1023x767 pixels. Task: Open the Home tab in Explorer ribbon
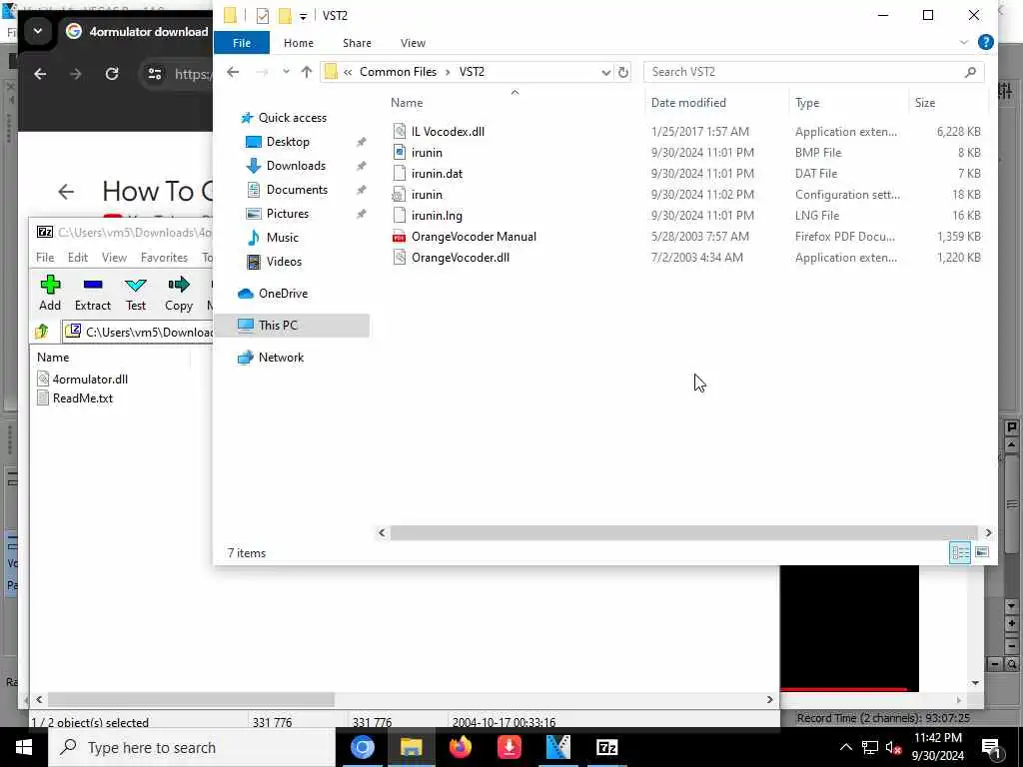tap(298, 43)
